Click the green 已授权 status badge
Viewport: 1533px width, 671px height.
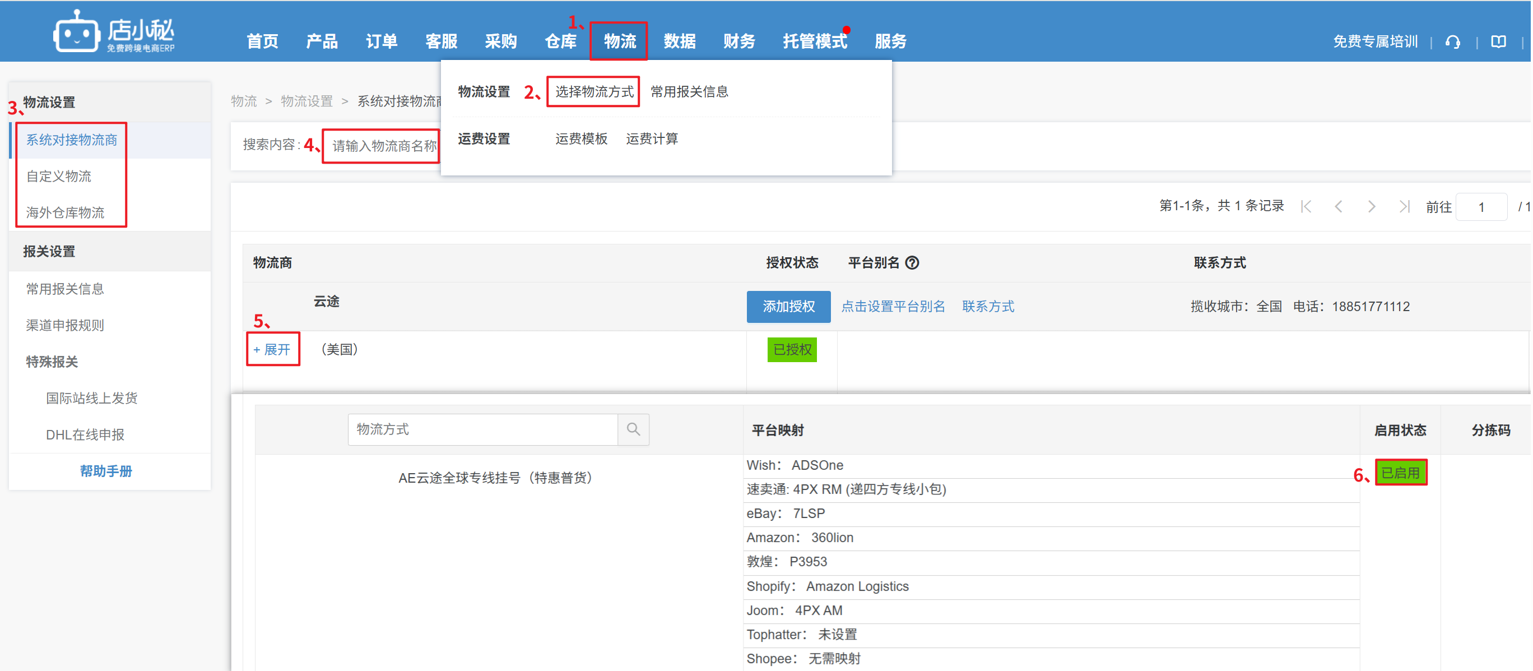click(x=792, y=349)
